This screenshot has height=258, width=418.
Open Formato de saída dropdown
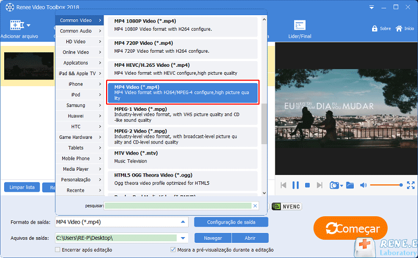(183, 222)
